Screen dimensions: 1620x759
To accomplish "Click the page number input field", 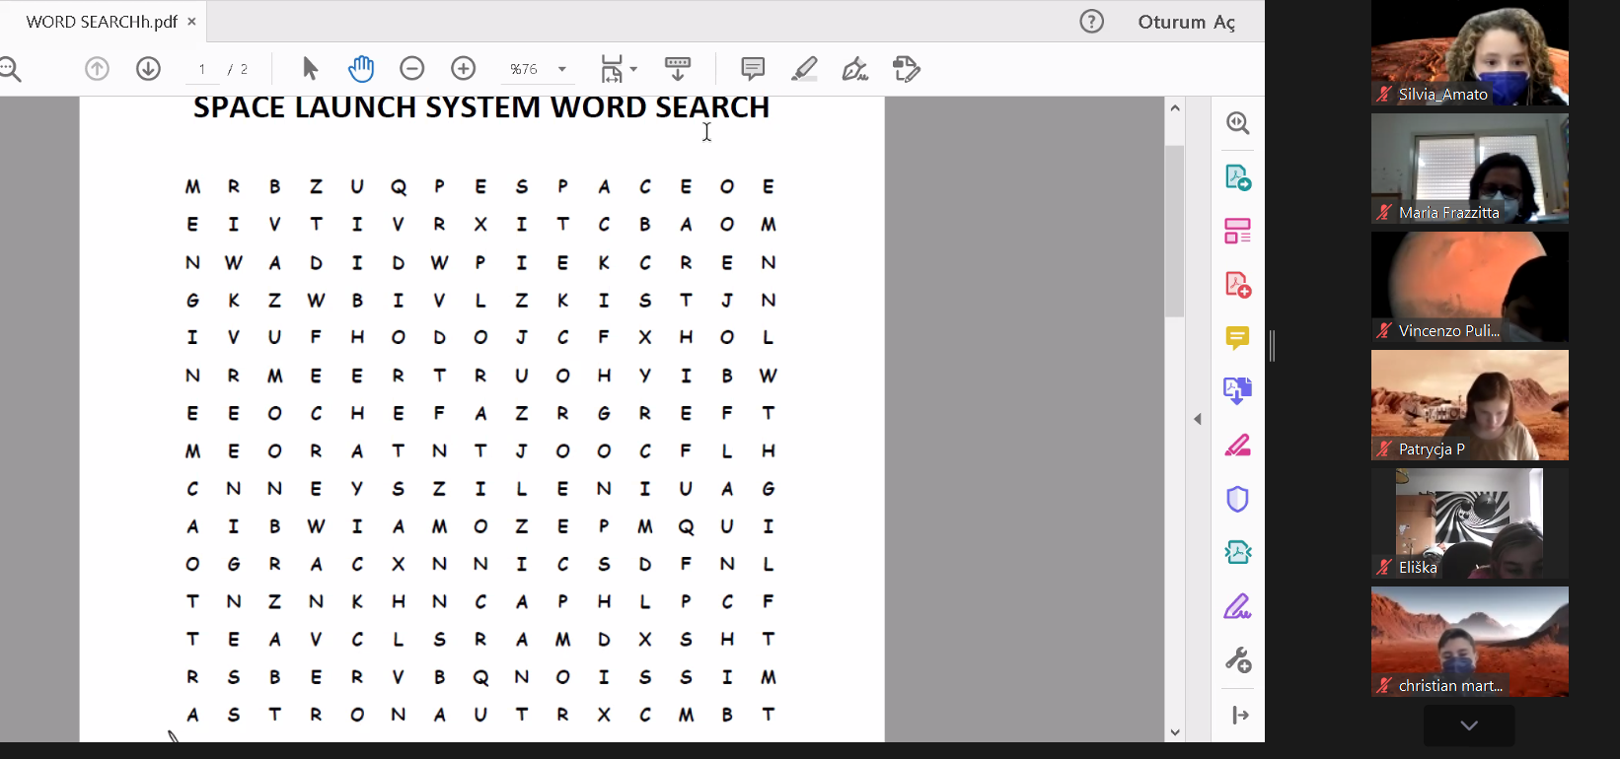I will pyautogui.click(x=202, y=69).
